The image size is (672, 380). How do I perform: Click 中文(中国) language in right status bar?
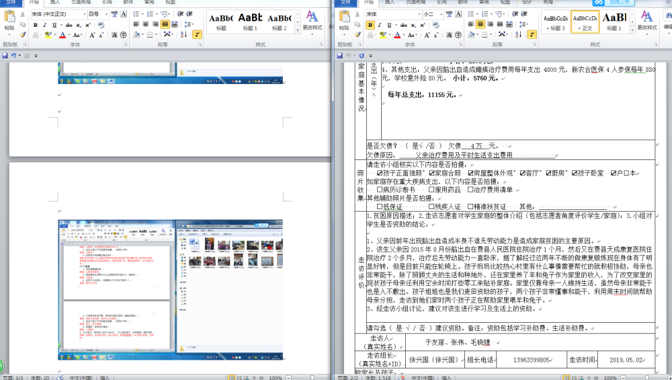[x=423, y=378]
